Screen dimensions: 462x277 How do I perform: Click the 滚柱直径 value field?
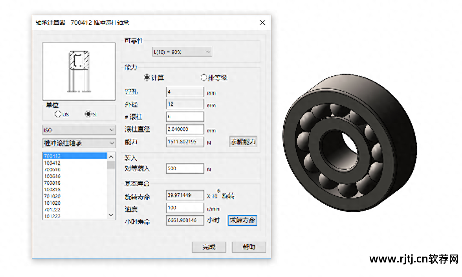tap(185, 129)
